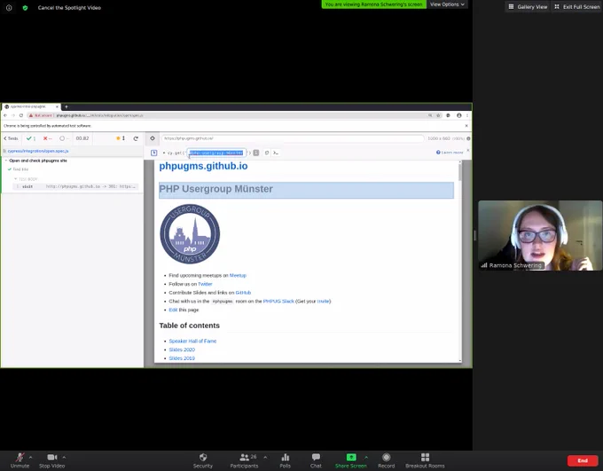Open video options arrow beside Stop Video
Image resolution: width=603 pixels, height=471 pixels.
pyautogui.click(x=64, y=457)
